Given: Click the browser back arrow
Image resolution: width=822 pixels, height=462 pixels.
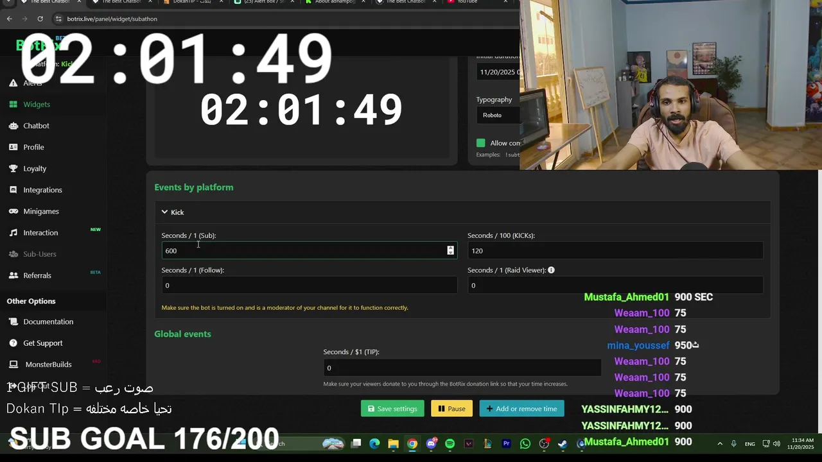Looking at the screenshot, I should tap(10, 19).
